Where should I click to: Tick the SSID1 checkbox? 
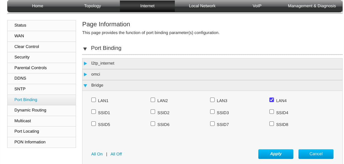pos(93,112)
